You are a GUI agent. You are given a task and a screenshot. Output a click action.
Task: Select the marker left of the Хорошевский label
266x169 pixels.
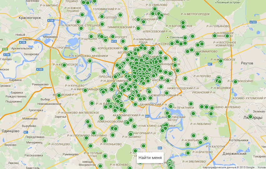[x=93, y=49]
